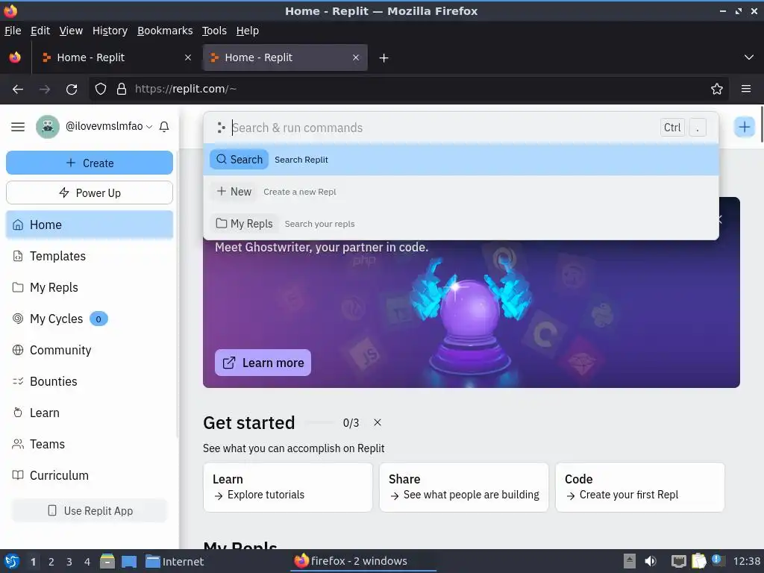764x573 pixels.
Task: Open My Repls in the sidebar
Action: click(90, 287)
